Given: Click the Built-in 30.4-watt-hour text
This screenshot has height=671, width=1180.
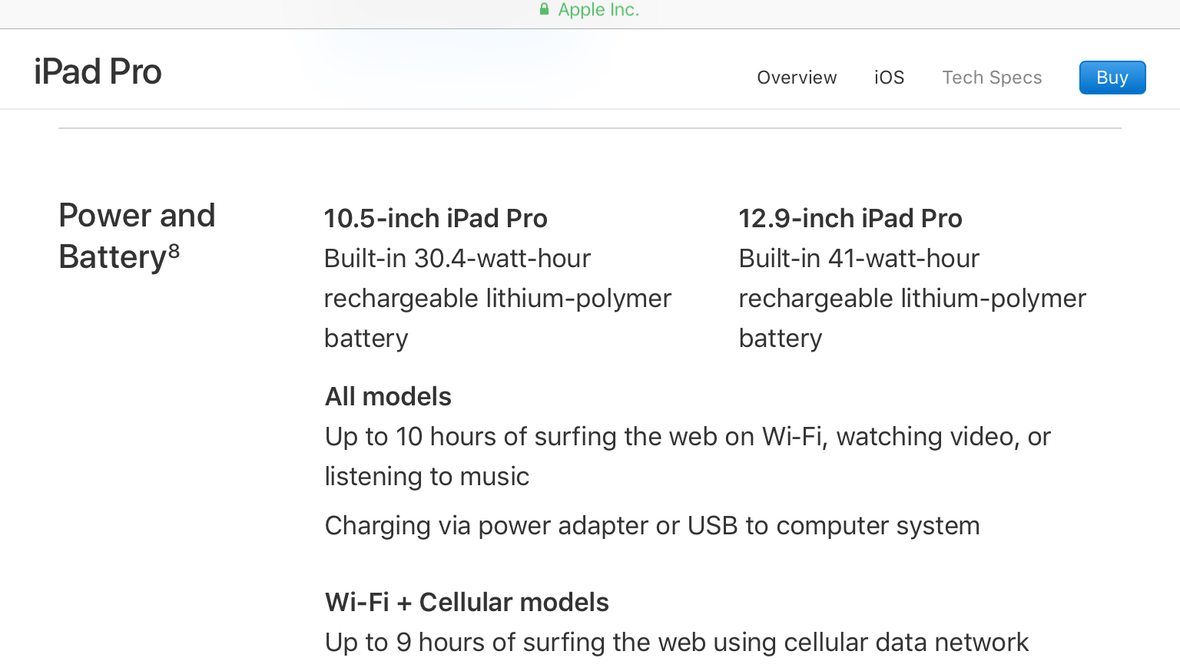Looking at the screenshot, I should click(x=458, y=258).
